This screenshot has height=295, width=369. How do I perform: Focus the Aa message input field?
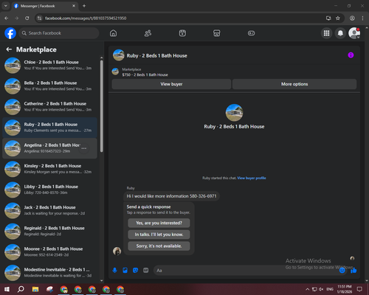tap(246, 271)
